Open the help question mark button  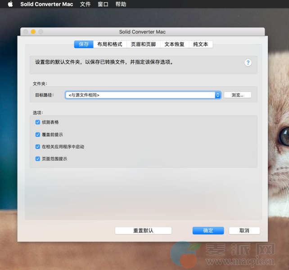(248, 63)
